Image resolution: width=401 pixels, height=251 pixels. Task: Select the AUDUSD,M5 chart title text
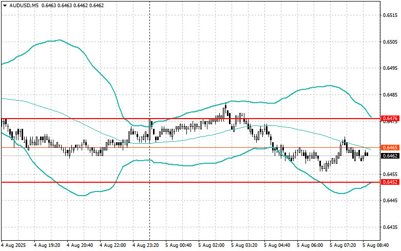click(24, 5)
